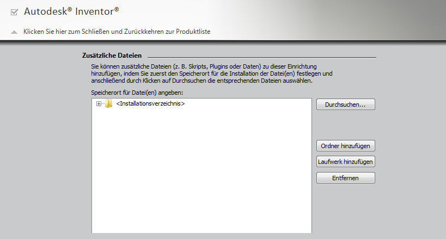Image resolution: width=446 pixels, height=239 pixels.
Task: Click the Zusätzliche Dateien section heading
Action: 112,56
